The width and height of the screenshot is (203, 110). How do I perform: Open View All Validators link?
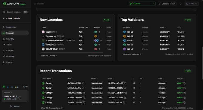tap(132, 54)
